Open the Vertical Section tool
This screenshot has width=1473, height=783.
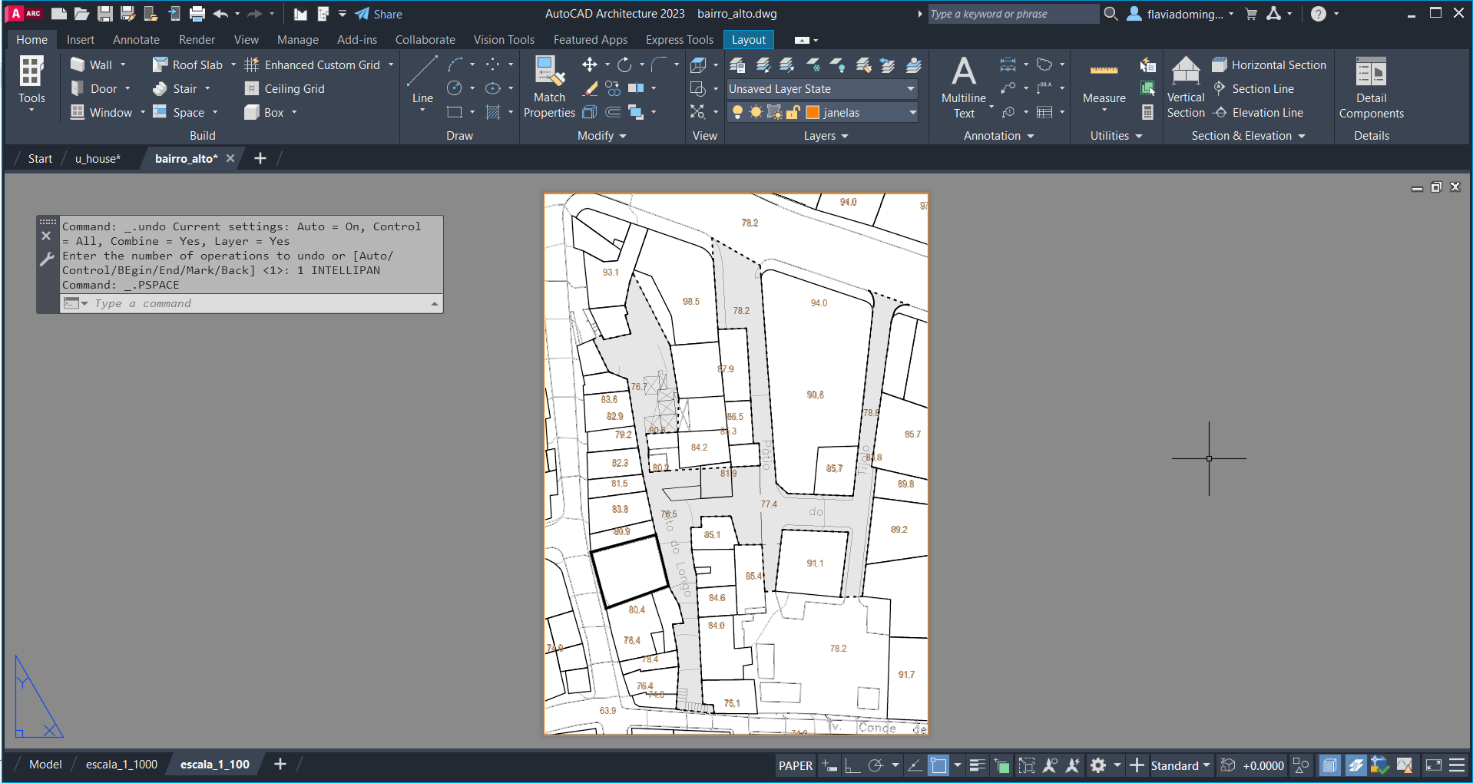tap(1185, 86)
